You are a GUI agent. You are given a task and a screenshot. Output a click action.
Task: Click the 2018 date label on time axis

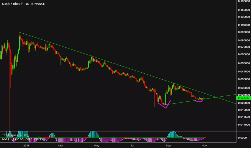tap(26, 145)
